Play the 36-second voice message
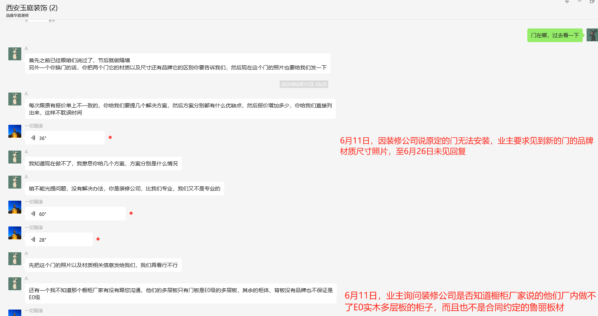Viewport: 598px width, 316px height. pos(65,138)
